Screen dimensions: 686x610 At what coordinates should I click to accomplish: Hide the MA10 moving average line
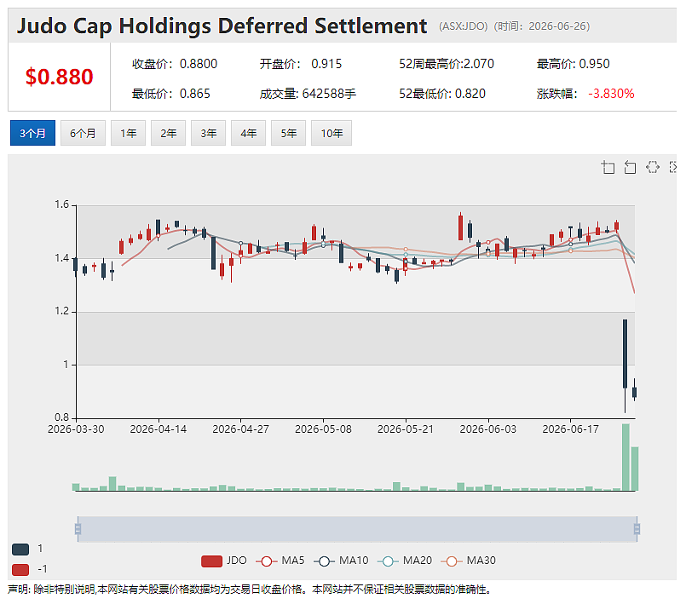coord(341,561)
